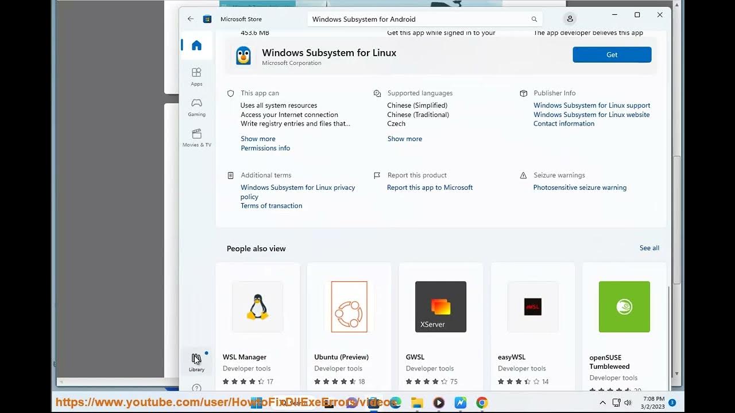
Task: Open Microsoft Edge from taskbar
Action: point(395,403)
